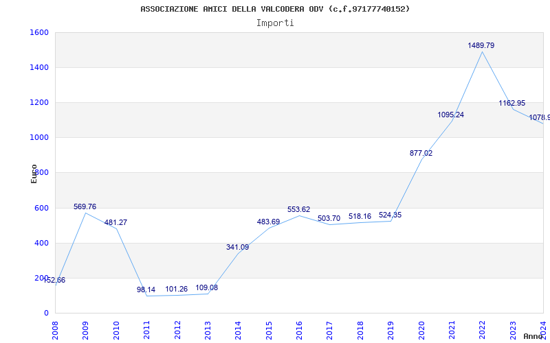Screen dimensions: 550x343
Task: Click the 1400 value on Euro axis
Action: 39,67
